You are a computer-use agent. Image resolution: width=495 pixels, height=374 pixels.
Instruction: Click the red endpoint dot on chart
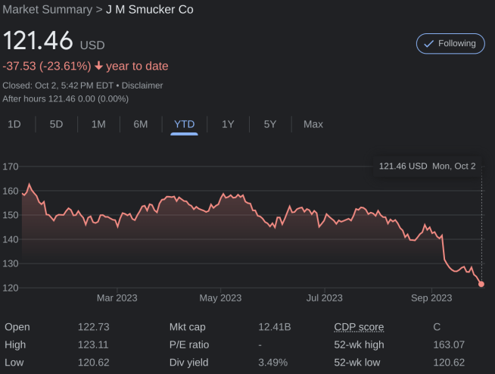[x=481, y=284]
